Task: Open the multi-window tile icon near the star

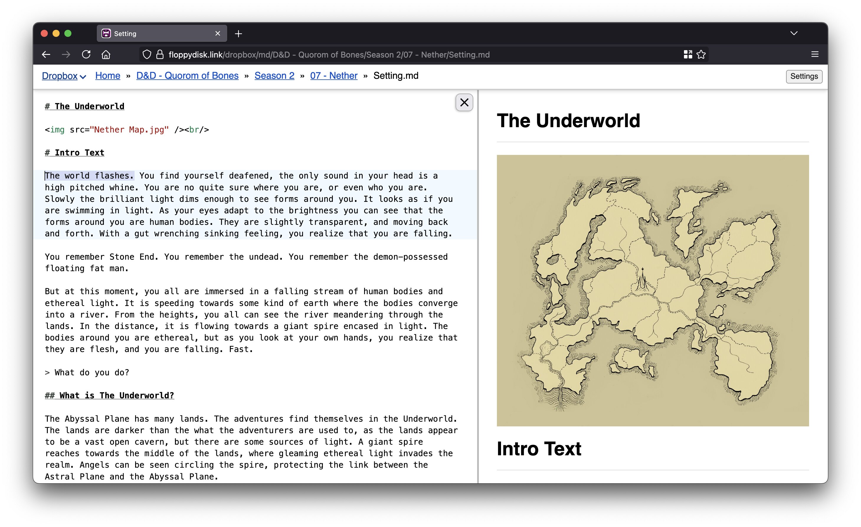Action: (x=688, y=55)
